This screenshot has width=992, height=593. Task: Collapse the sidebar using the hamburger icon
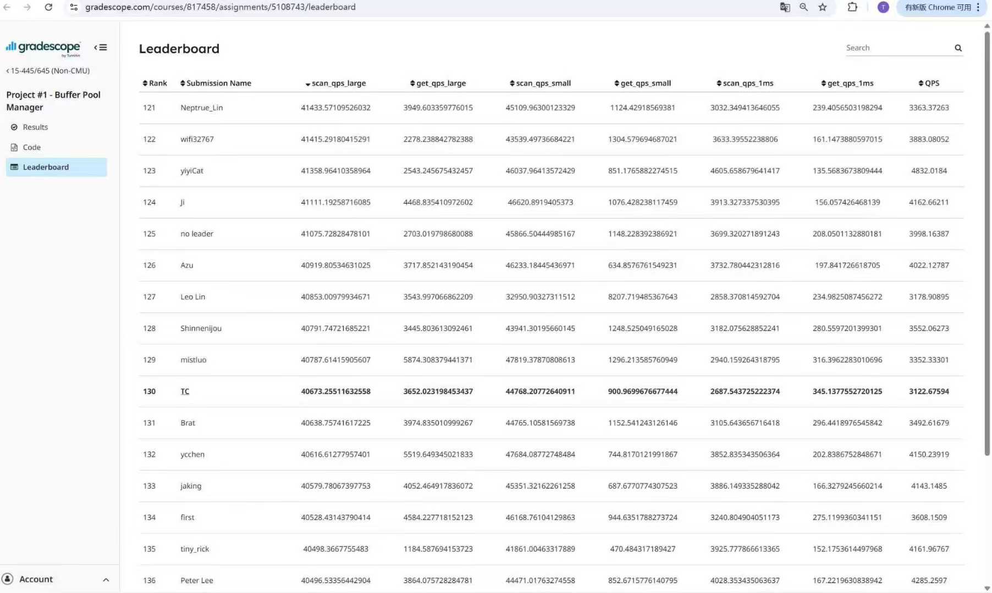click(101, 47)
